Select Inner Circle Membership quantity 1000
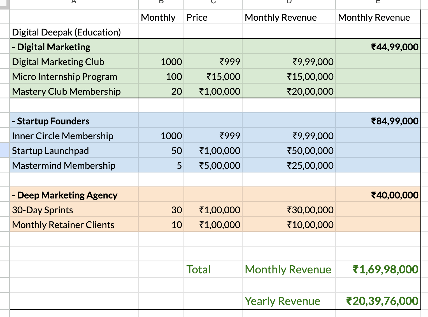The width and height of the screenshot is (428, 317). 161,136
